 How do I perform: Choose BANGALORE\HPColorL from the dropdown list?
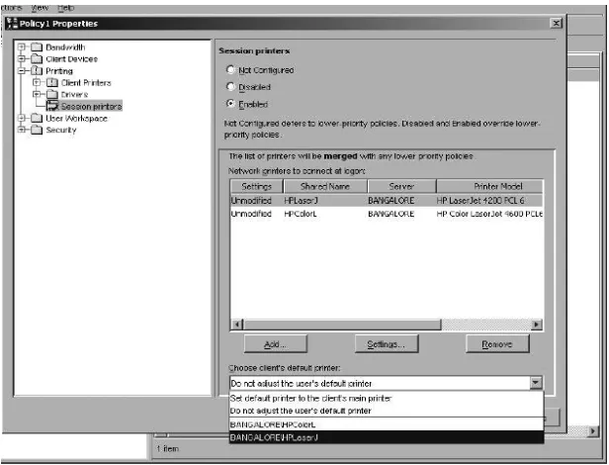point(387,424)
